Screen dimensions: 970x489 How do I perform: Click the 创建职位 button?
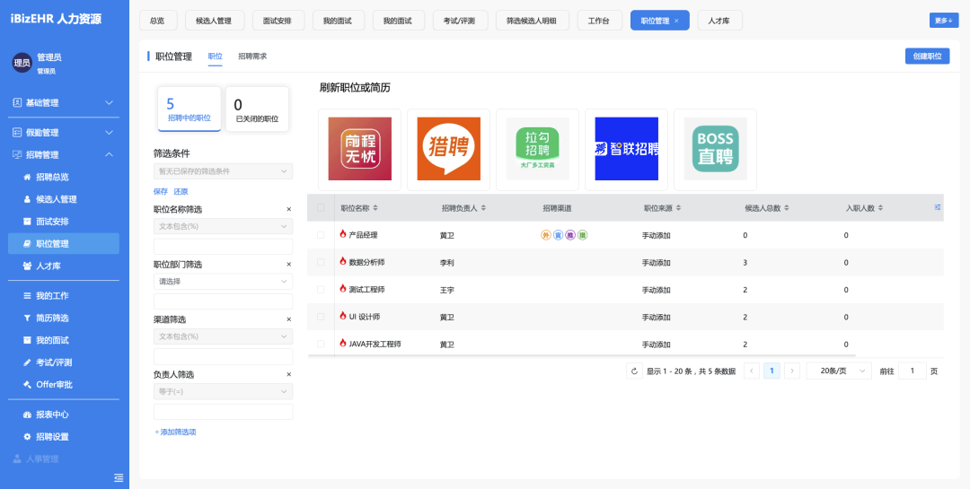pyautogui.click(x=927, y=57)
